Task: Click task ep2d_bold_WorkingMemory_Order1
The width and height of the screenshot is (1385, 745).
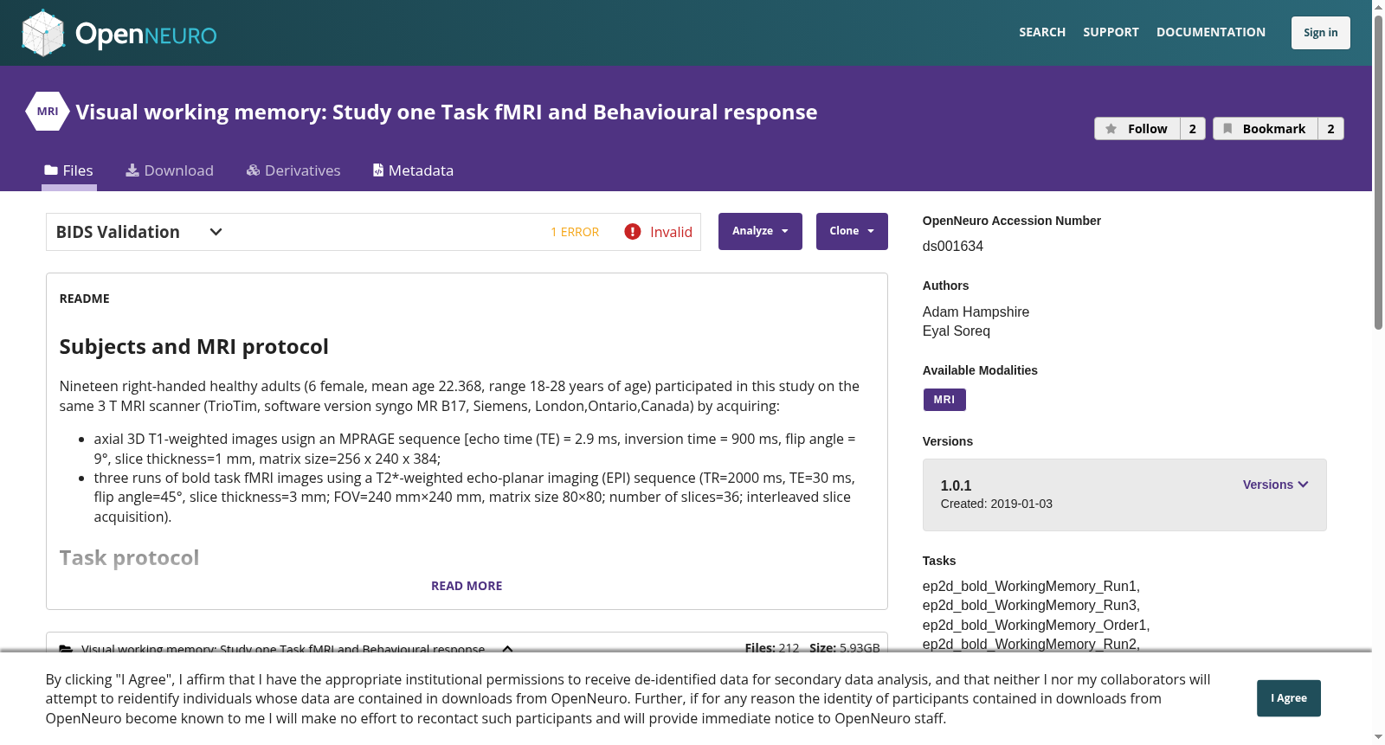Action: (1035, 625)
